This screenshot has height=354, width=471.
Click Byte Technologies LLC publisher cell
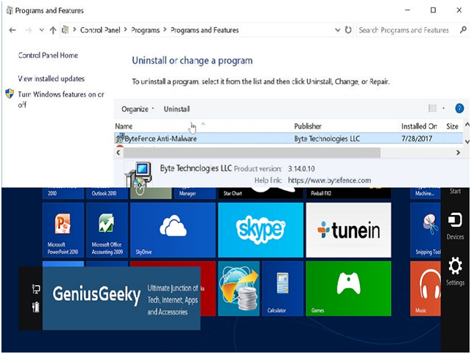coord(327,138)
